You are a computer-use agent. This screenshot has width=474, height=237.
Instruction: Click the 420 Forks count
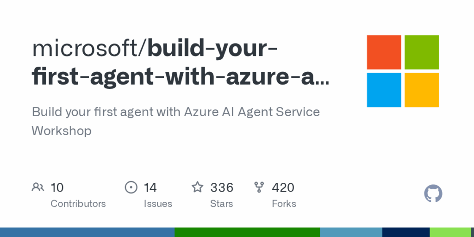(283, 188)
